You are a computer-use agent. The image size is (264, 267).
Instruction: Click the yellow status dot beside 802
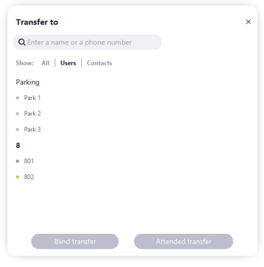point(18,177)
